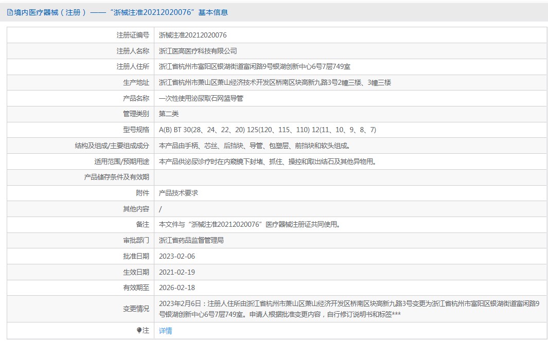Click the 生效日期 row label
Image resolution: width=548 pixels, height=341 pixels.
point(136,272)
